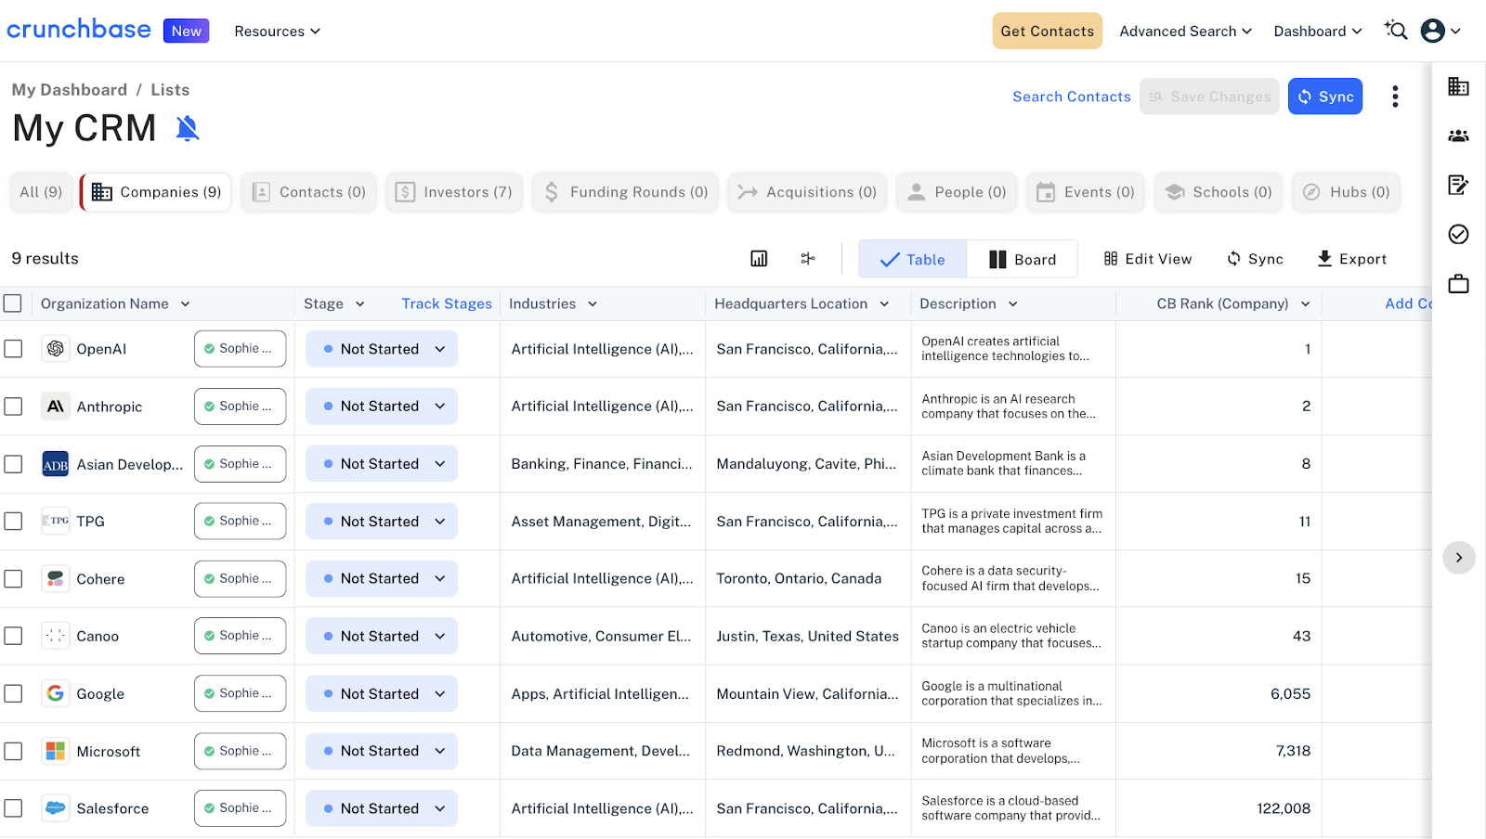Click the Asian Development Bank logo
The image size is (1486, 839).
(56, 464)
